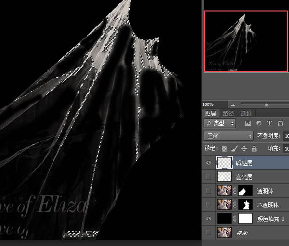Lock image pixels brush icon
Image resolution: width=289 pixels, height=246 pixels.
pos(234,149)
